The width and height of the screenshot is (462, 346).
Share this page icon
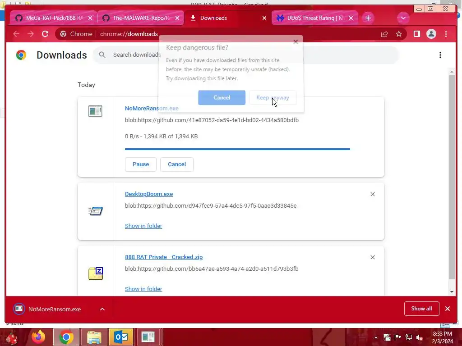(384, 34)
